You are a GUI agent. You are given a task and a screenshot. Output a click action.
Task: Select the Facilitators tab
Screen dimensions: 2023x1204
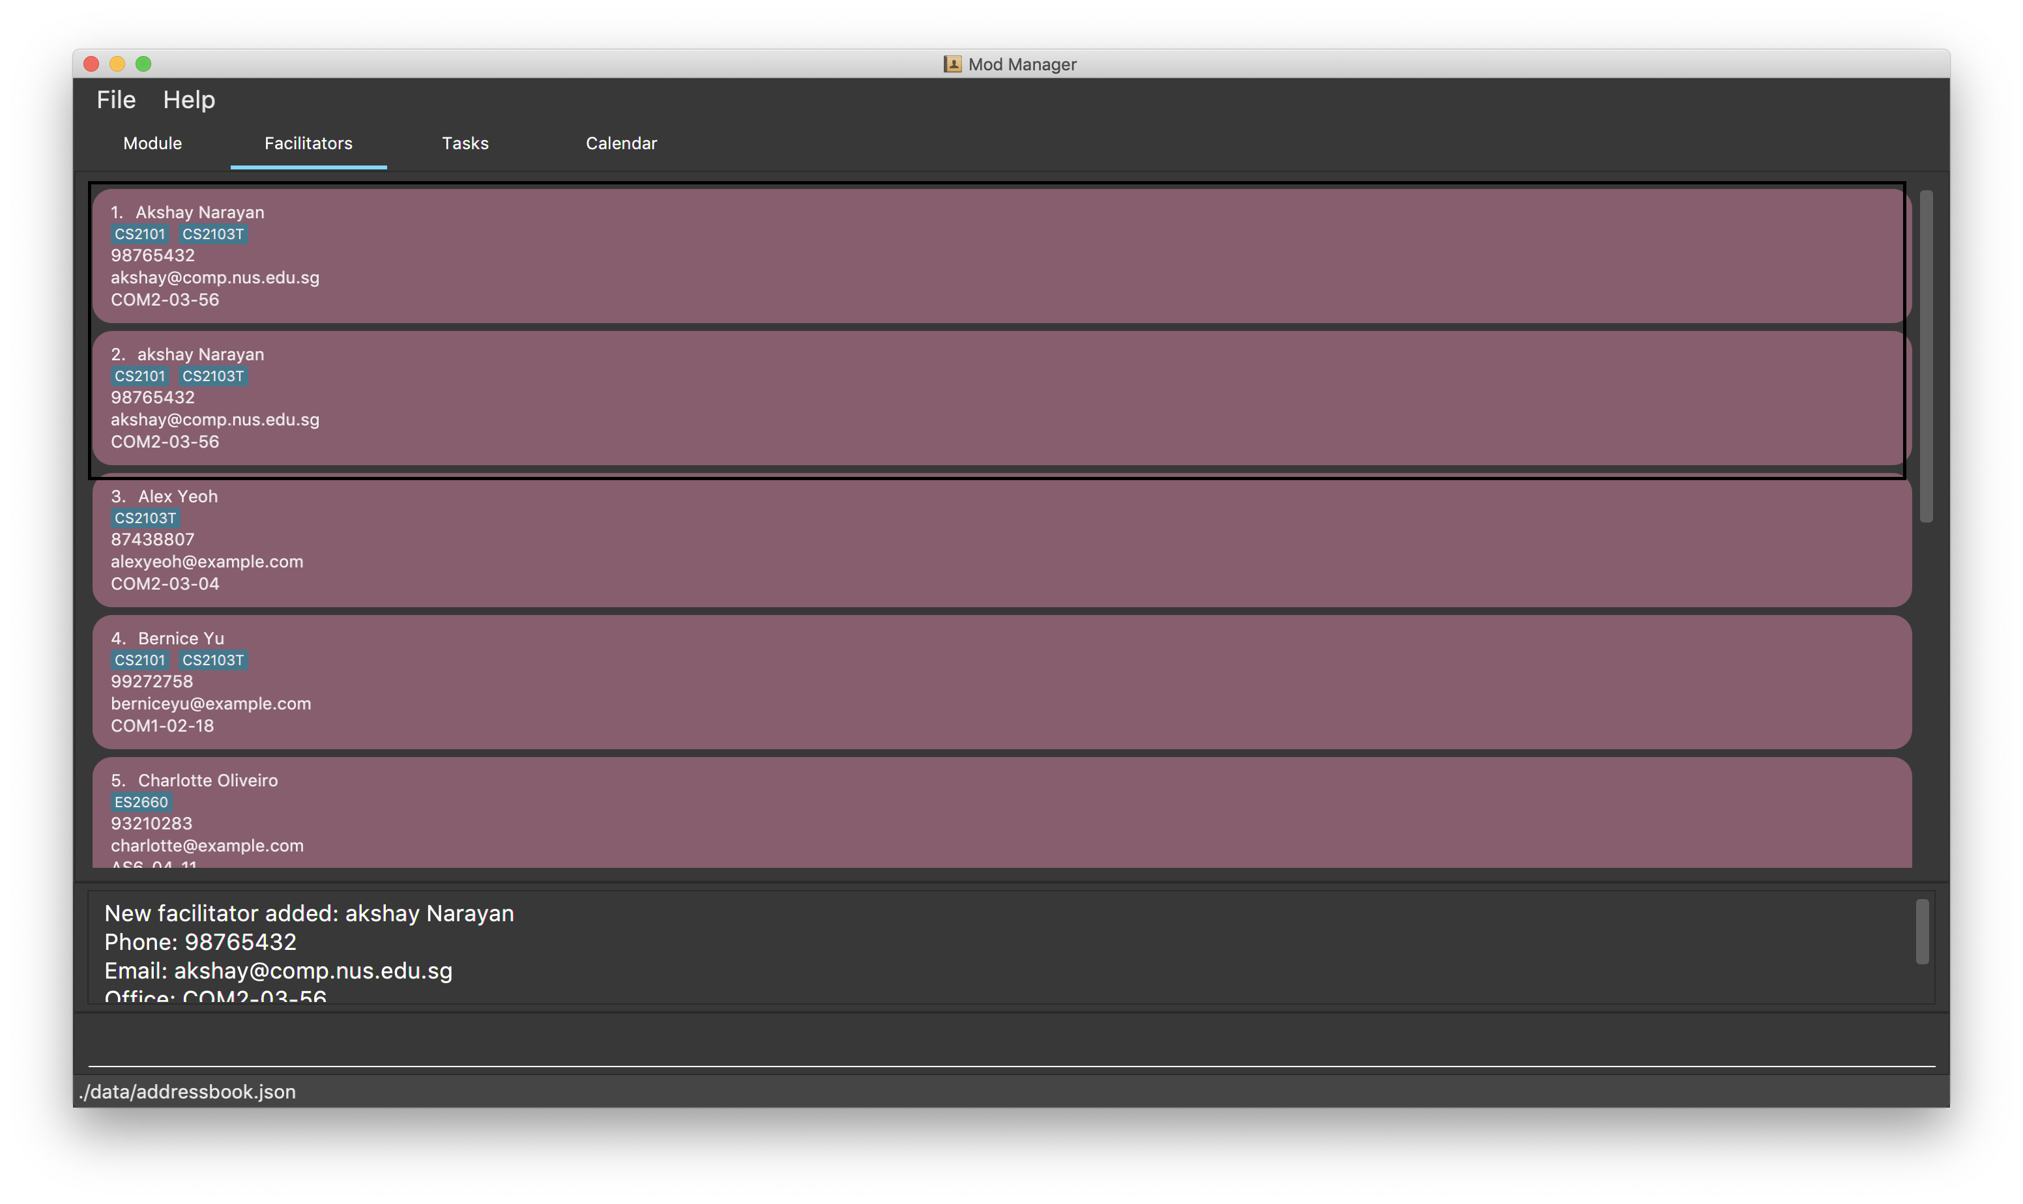click(308, 143)
